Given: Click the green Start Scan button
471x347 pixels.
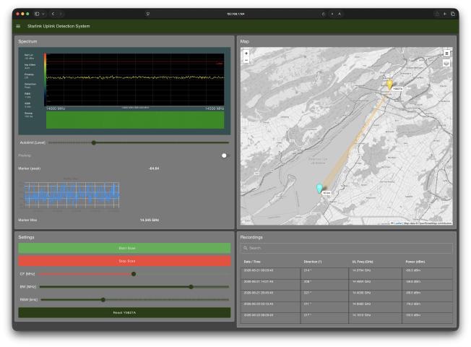Looking at the screenshot, I should pyautogui.click(x=124, y=248).
